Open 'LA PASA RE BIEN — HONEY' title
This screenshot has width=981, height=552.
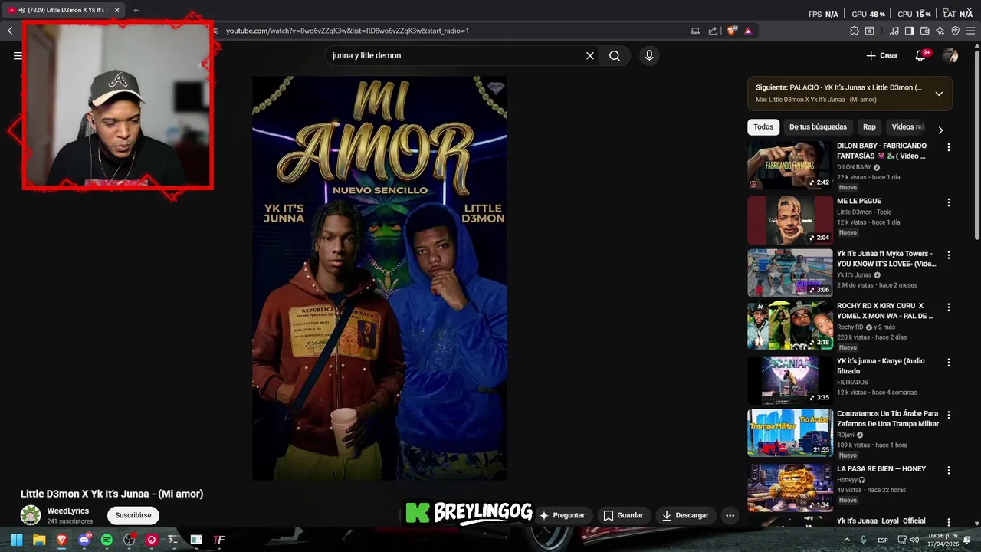click(x=881, y=468)
